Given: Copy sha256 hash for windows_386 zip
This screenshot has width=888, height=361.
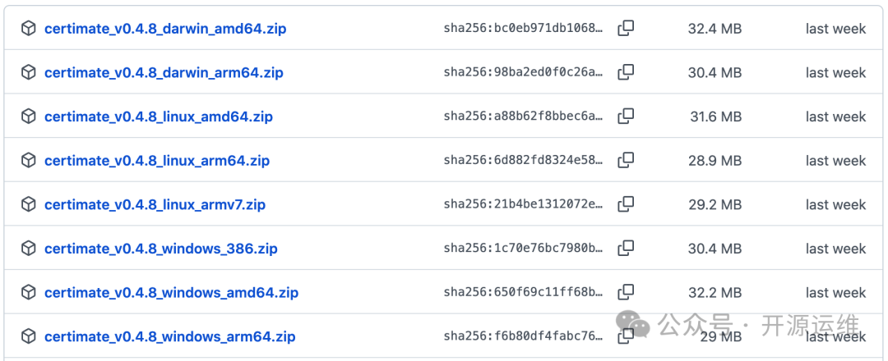Looking at the screenshot, I should tap(626, 248).
